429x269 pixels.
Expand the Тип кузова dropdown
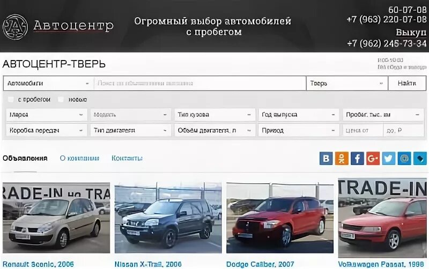tap(215, 115)
